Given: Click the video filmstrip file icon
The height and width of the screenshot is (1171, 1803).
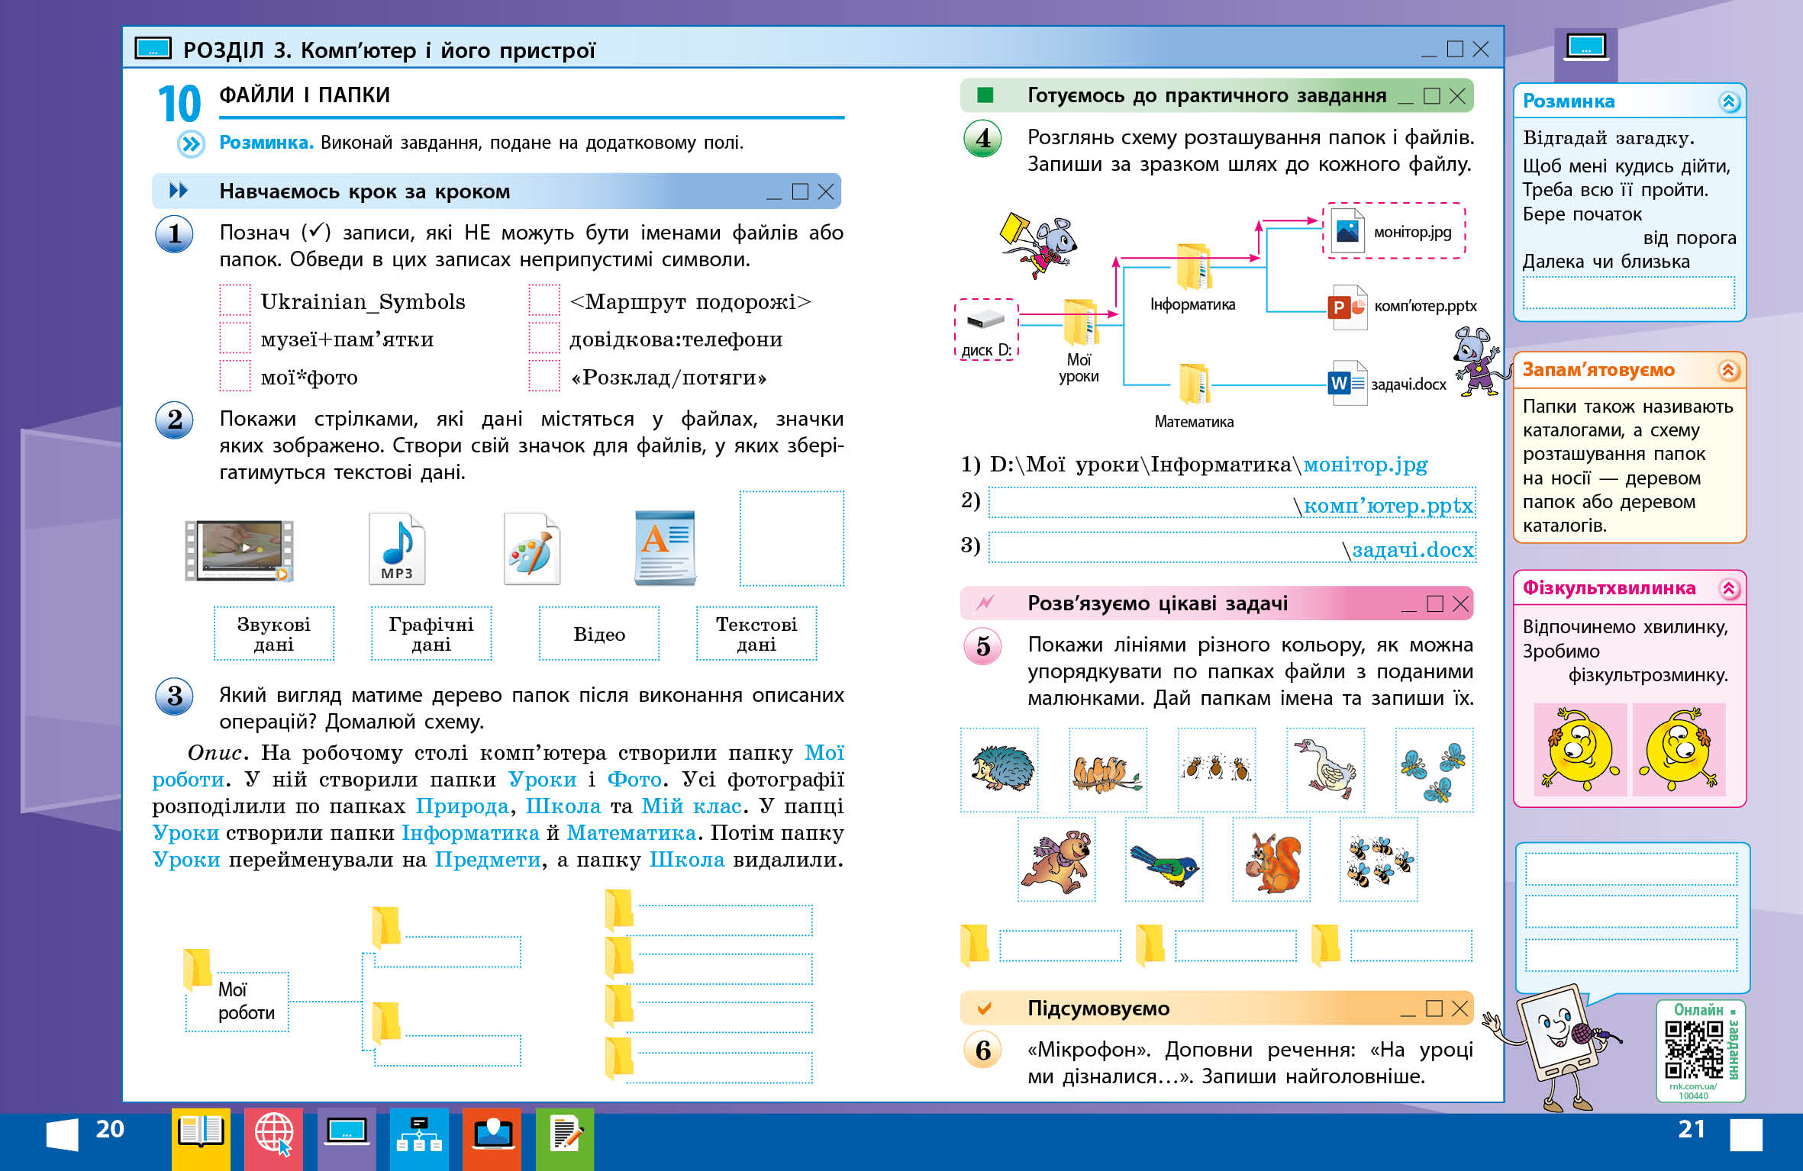Looking at the screenshot, I should (x=239, y=549).
